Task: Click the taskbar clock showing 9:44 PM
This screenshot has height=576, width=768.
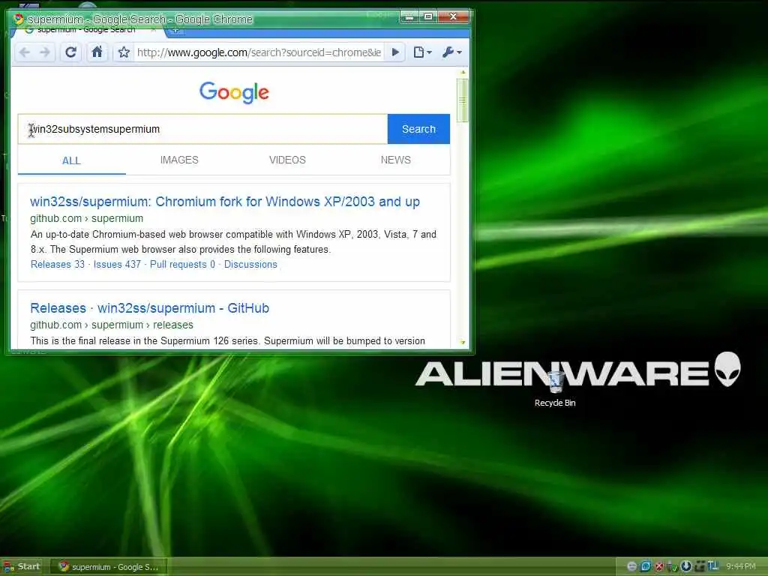Action: tap(741, 567)
